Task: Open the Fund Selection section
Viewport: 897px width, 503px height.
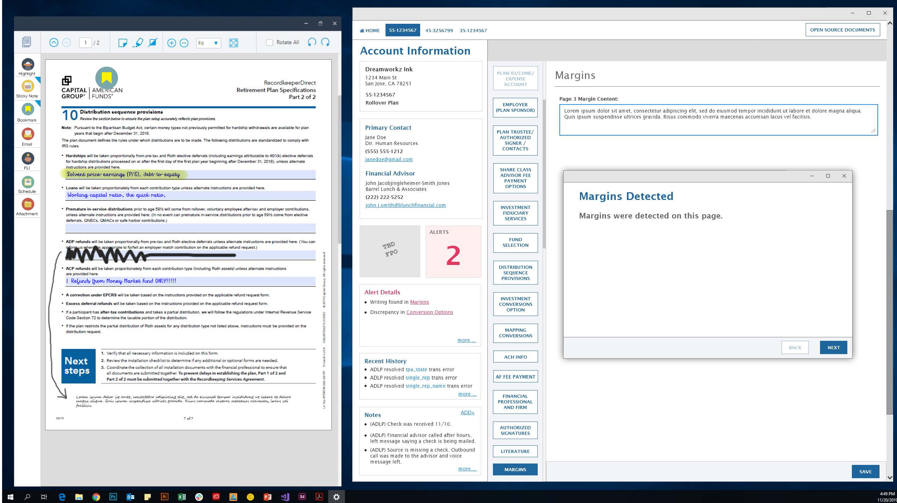Action: tap(515, 242)
